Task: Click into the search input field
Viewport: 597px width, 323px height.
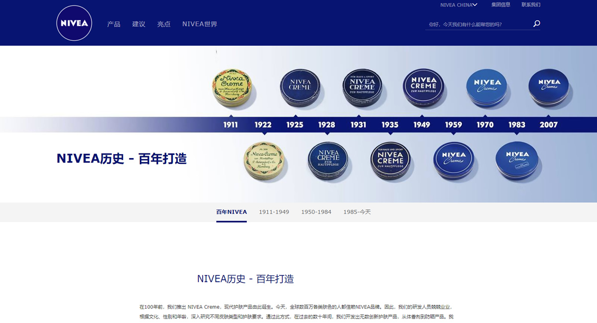Action: 477,24
